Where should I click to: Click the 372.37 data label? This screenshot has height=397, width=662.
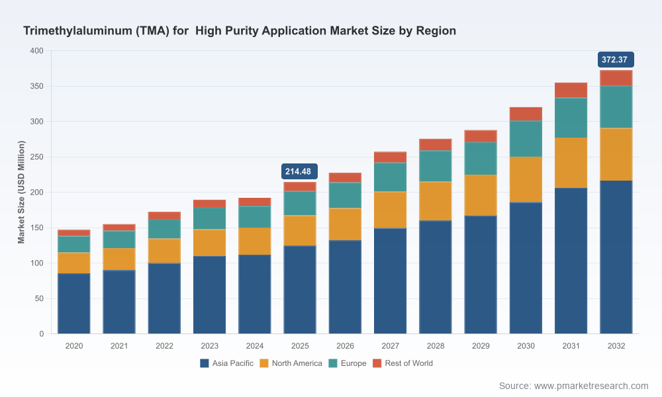(x=616, y=60)
